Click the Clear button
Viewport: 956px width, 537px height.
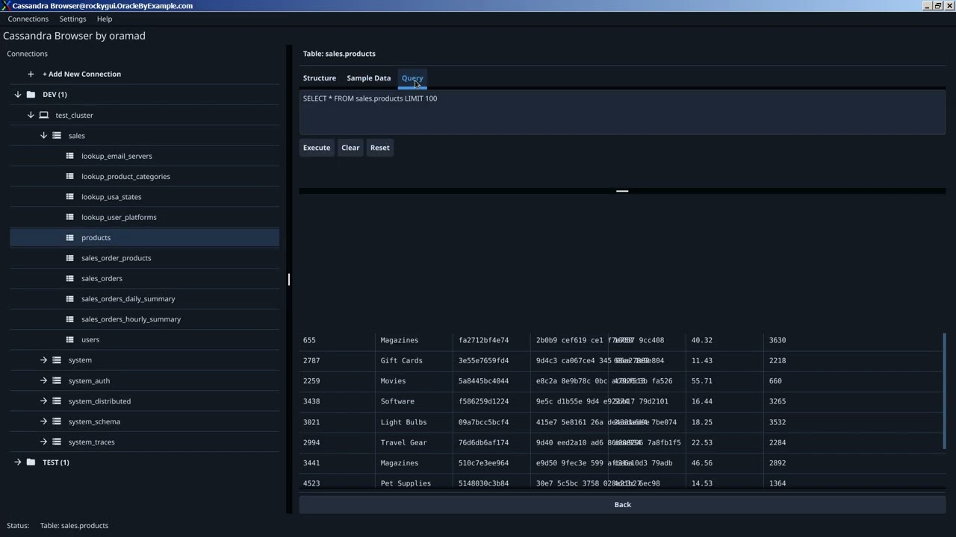point(350,148)
